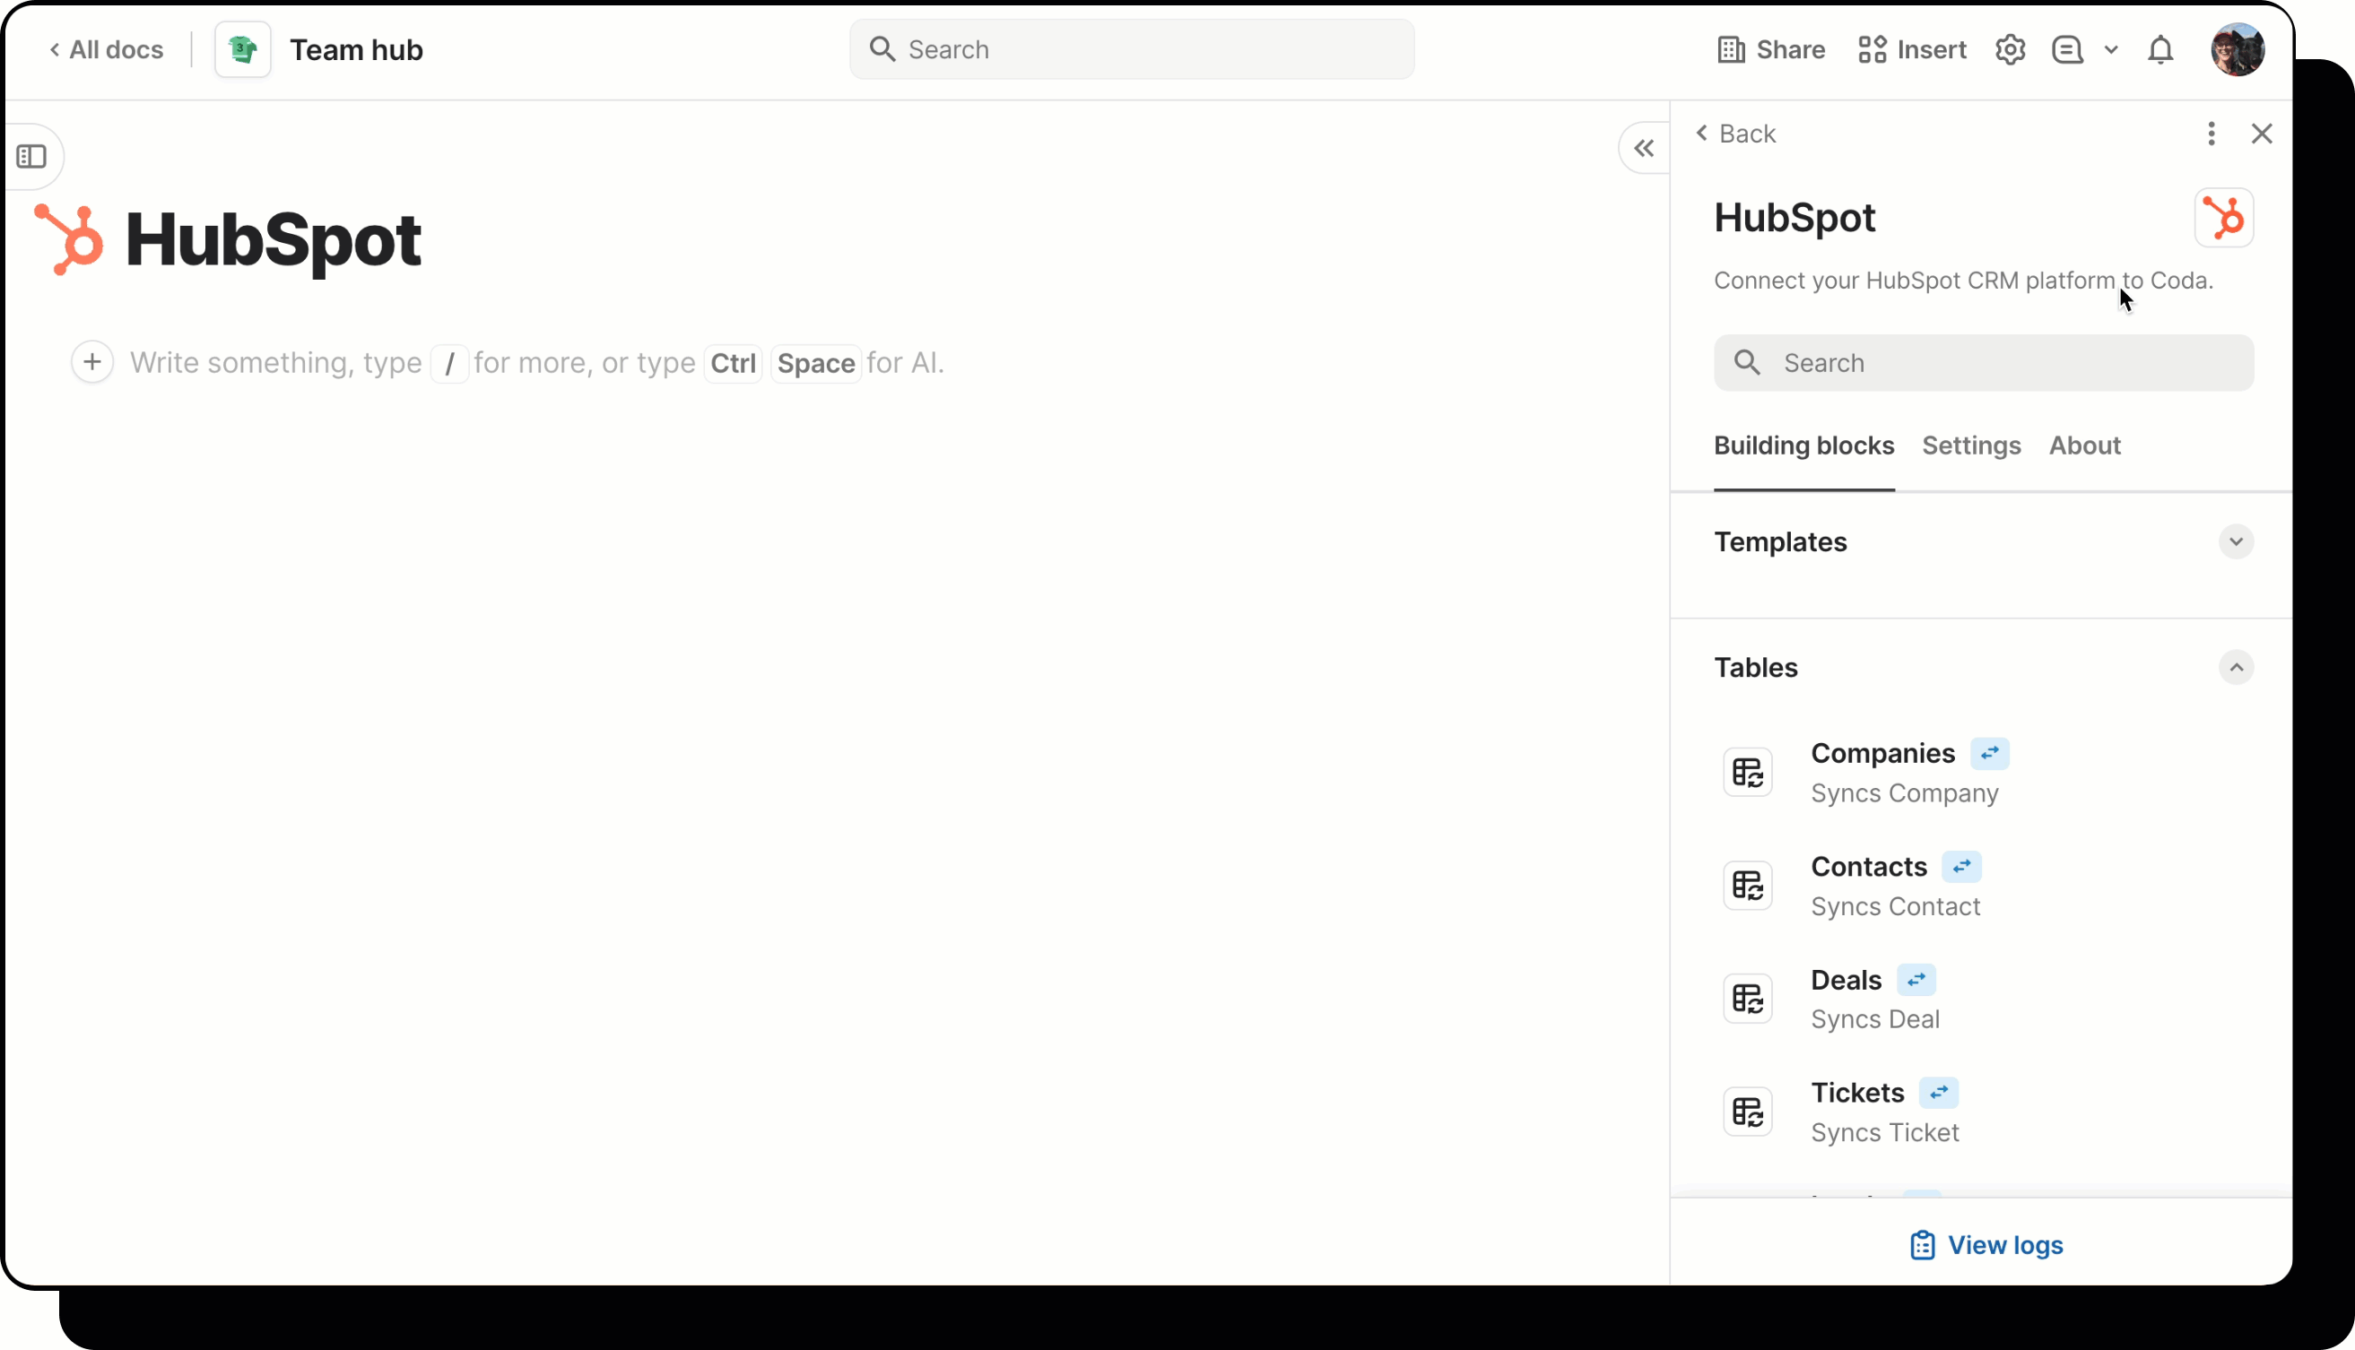Click the Tickets sync table icon
Viewport: 2355px width, 1350px height.
pos(1748,1112)
